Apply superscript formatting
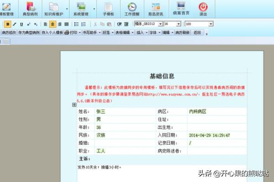Screen dimensions: 274x182 (x=28, y=24)
